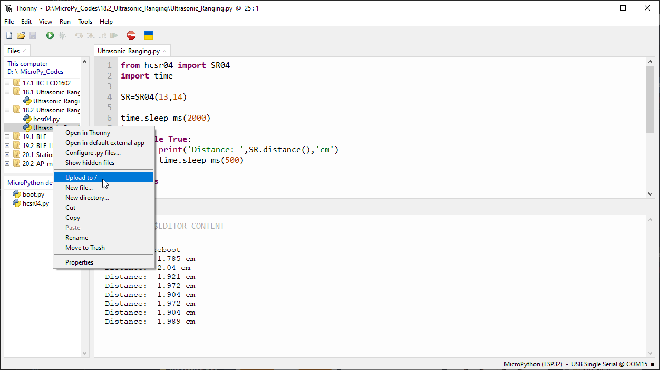Close the Ultrasonic_Ranging.py editor tab

pos(164,51)
